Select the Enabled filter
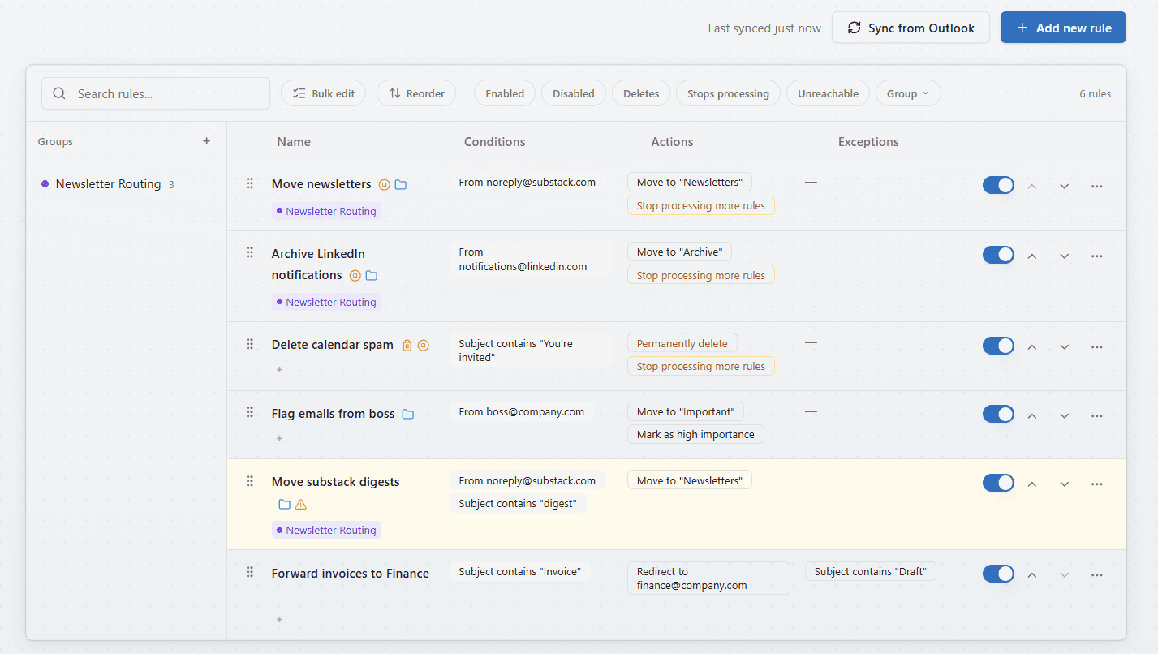The width and height of the screenshot is (1158, 654). point(504,93)
